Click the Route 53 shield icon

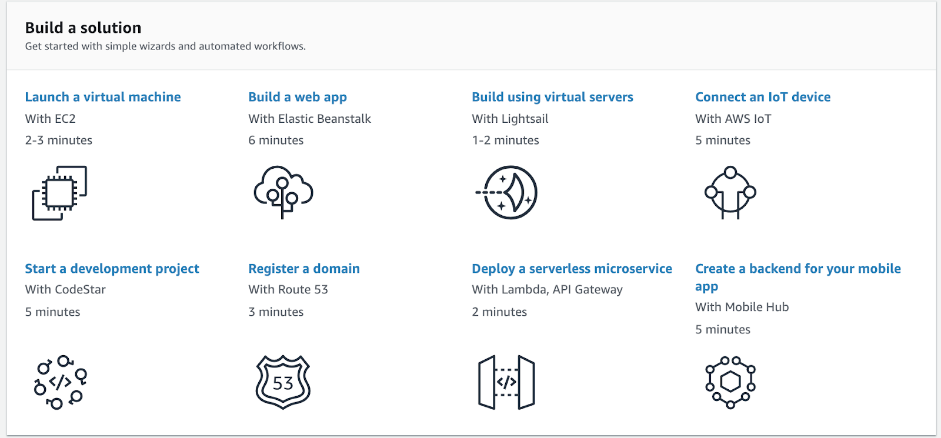[283, 382]
